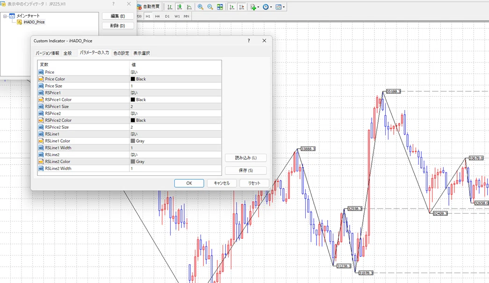Select iHADO_Price in the indicator tree
The image size is (489, 283).
click(x=34, y=22)
